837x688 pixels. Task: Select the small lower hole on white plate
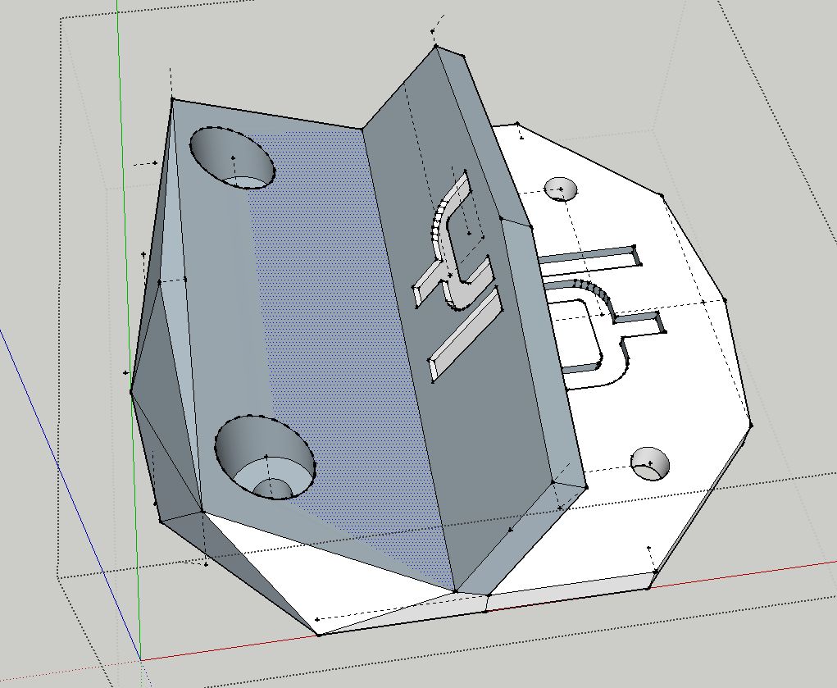pos(651,463)
